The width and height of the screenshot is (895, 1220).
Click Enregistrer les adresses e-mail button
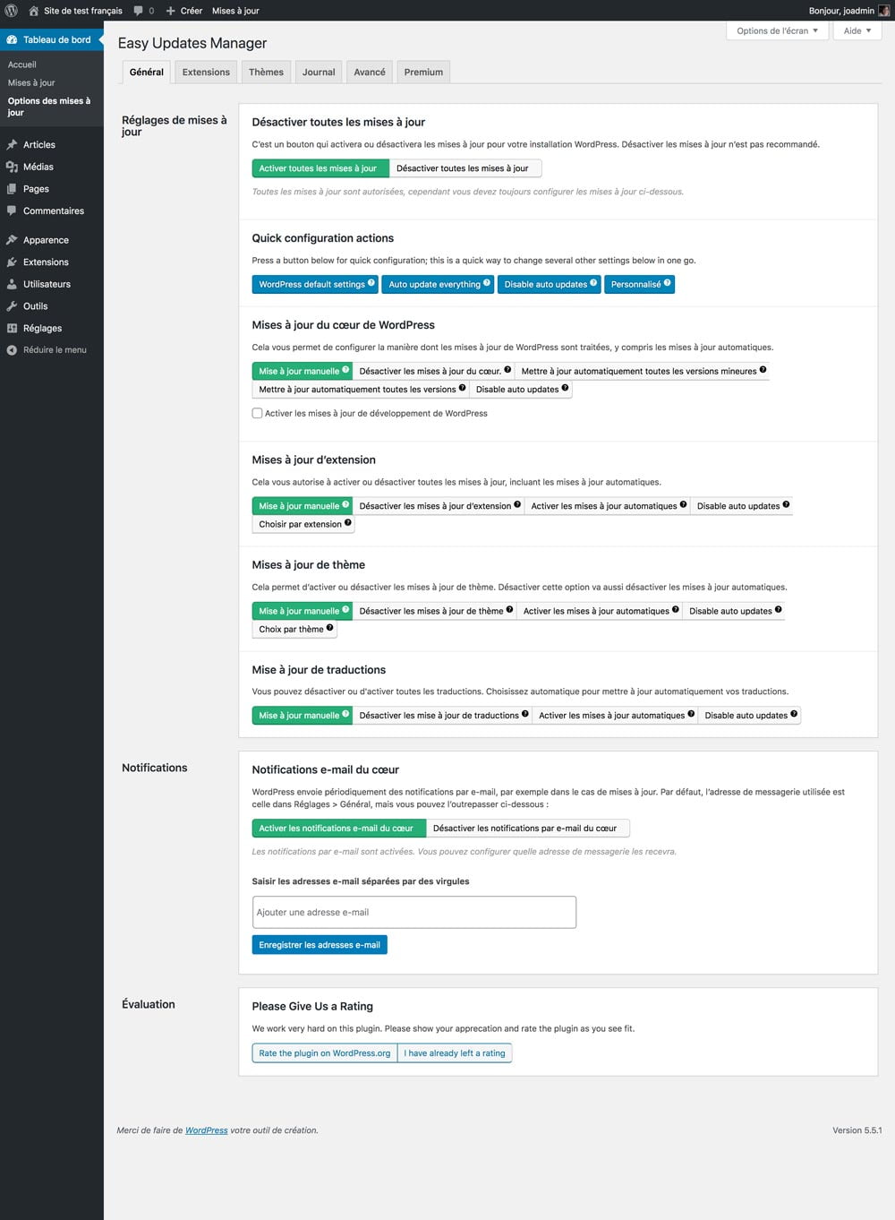point(320,945)
